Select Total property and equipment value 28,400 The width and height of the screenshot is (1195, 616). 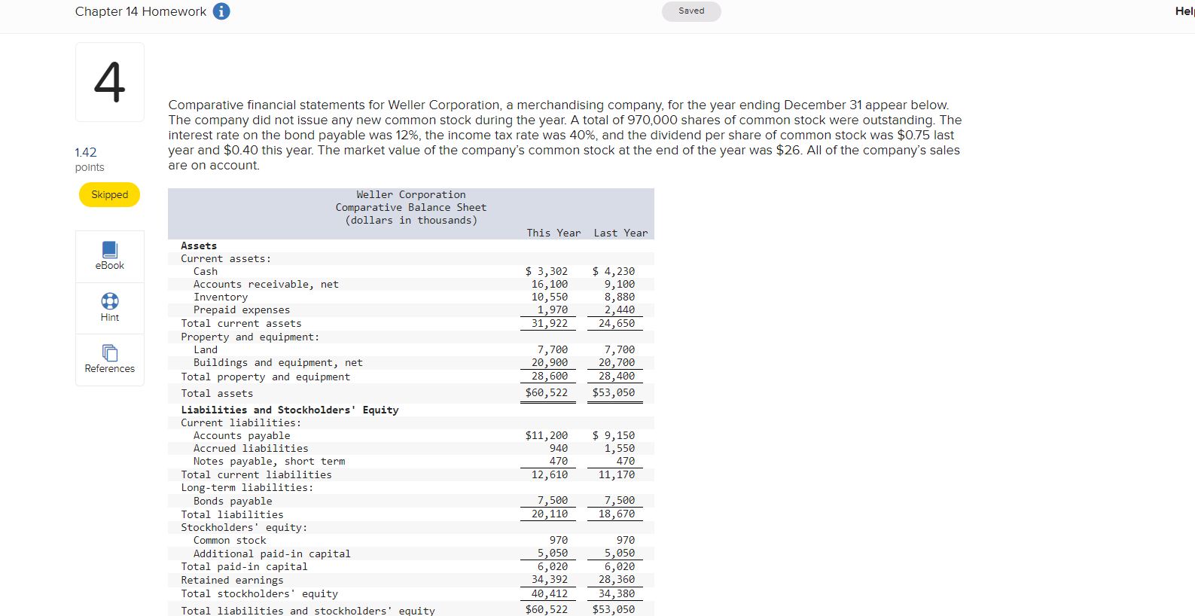click(617, 376)
